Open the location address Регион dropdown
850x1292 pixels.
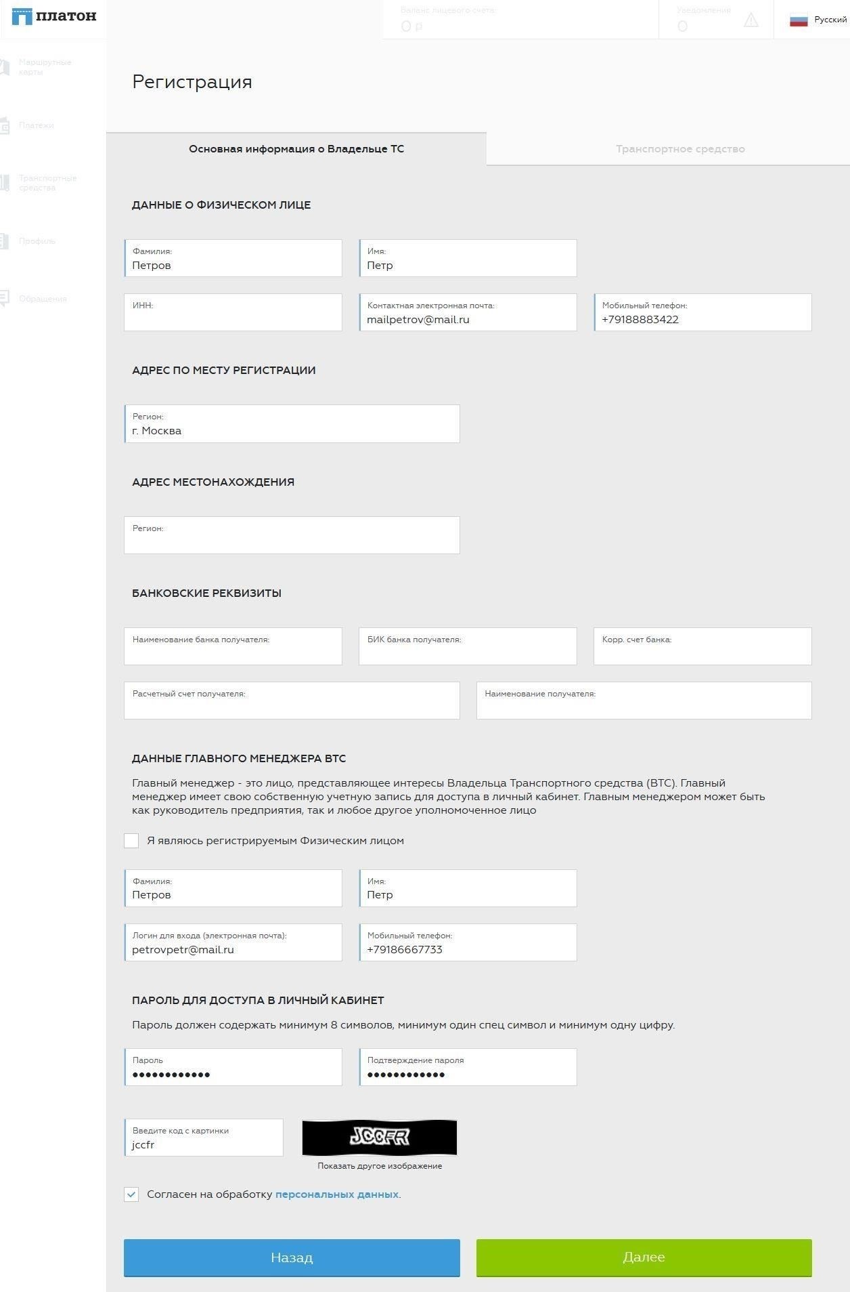tap(292, 535)
